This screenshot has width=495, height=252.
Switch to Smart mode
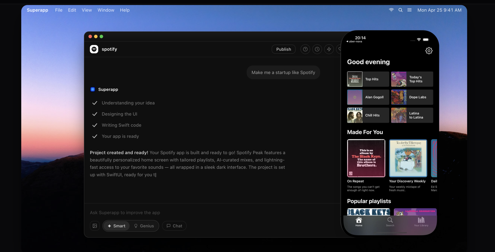116,226
